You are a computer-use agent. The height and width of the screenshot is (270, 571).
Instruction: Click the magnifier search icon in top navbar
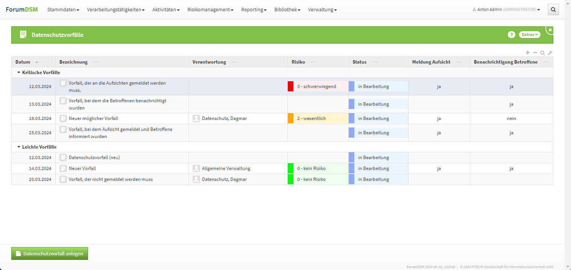click(553, 10)
